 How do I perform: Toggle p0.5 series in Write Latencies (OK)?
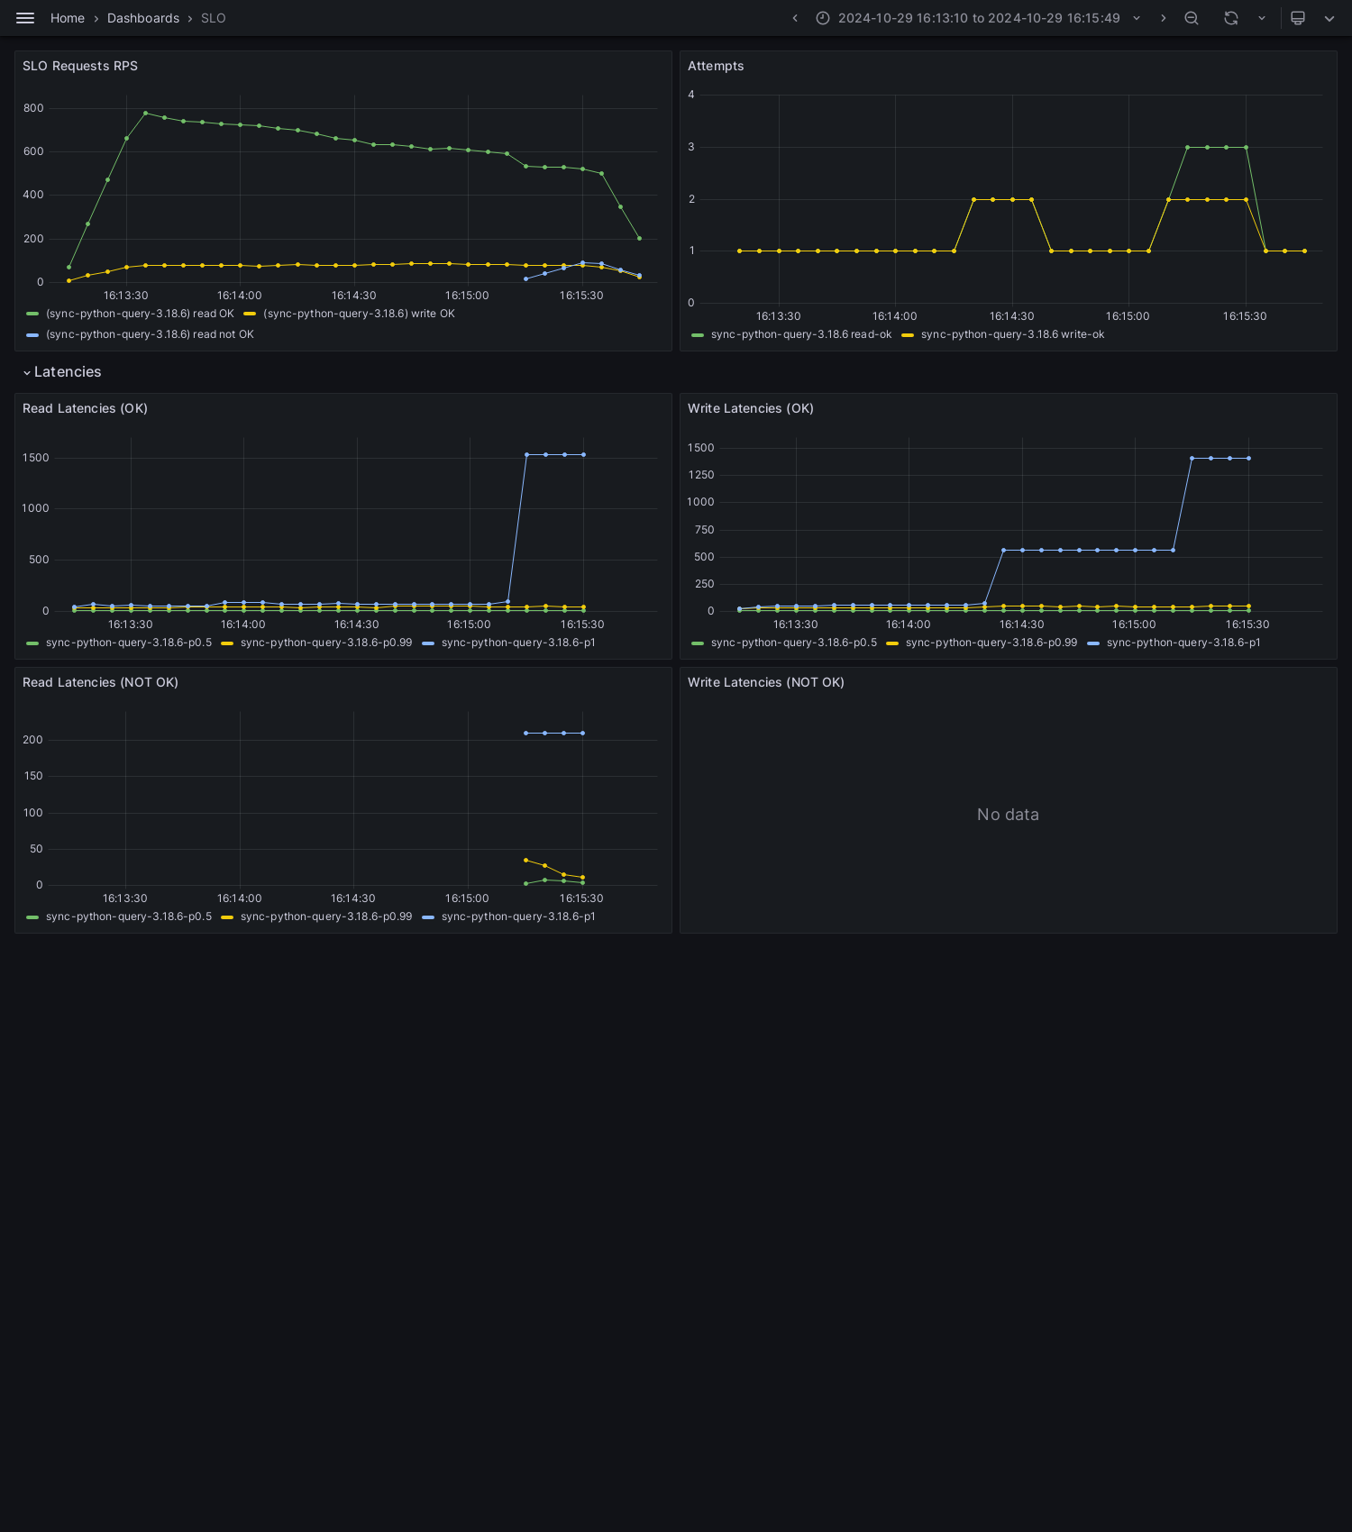pos(794,643)
